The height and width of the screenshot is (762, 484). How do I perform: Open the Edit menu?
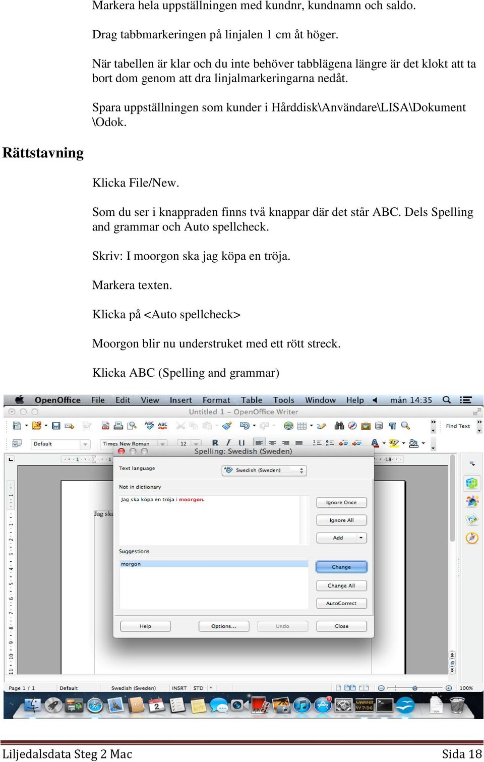(123, 400)
